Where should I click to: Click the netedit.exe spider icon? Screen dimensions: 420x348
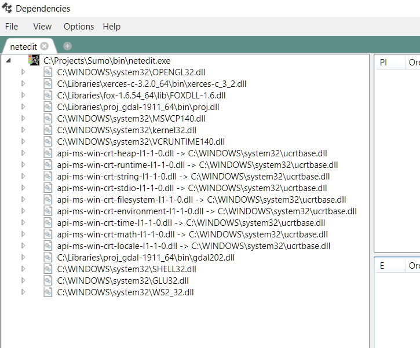34,60
